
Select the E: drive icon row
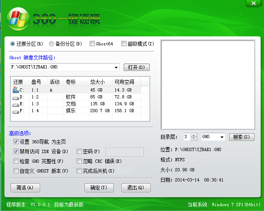[16, 104]
